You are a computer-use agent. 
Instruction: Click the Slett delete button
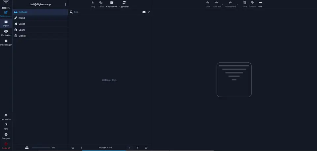[245, 4]
